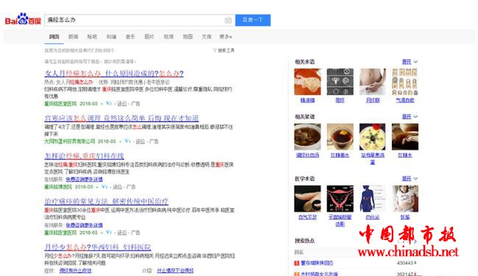Click first ranked item under 搜索热点
This screenshot has height=276, width=478.
click(x=317, y=263)
